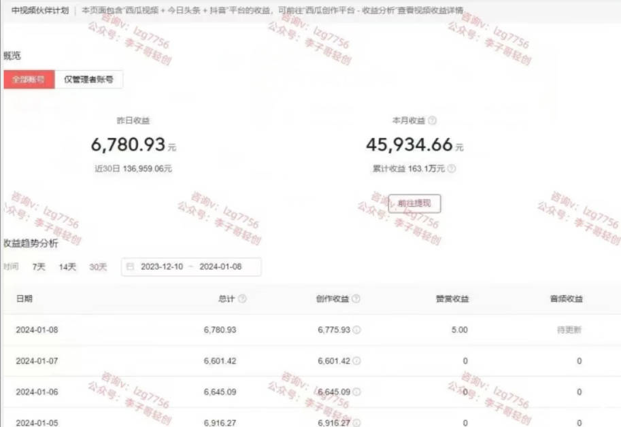Click info icon beside 6,775.93 amount
This screenshot has width=621, height=427.
click(357, 330)
